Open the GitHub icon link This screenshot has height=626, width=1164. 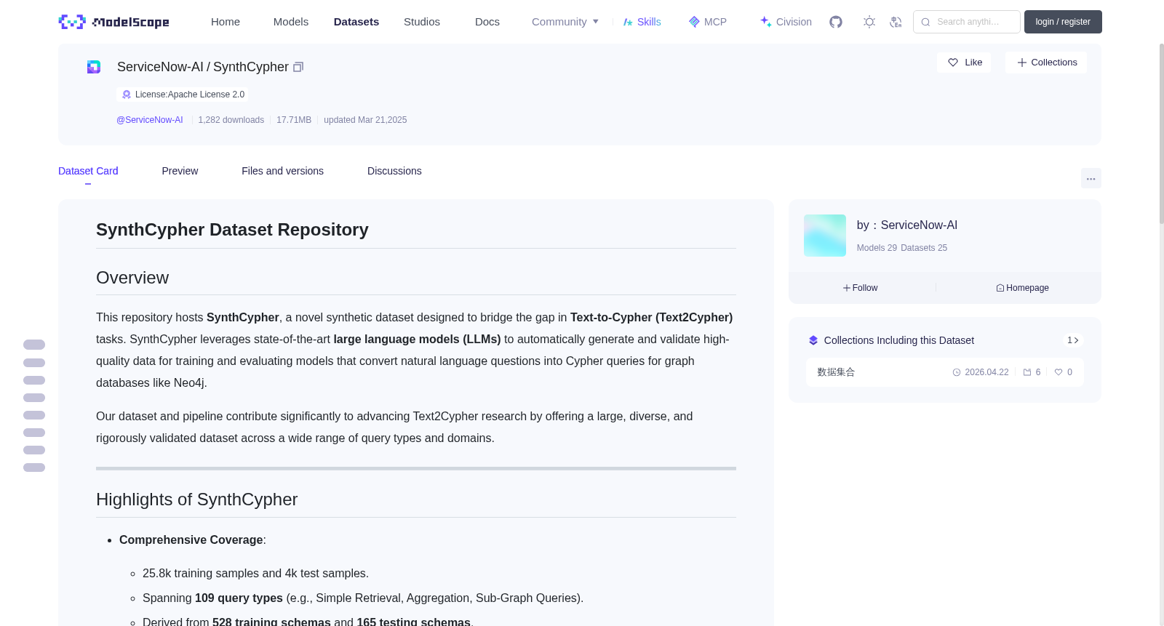[x=836, y=22]
